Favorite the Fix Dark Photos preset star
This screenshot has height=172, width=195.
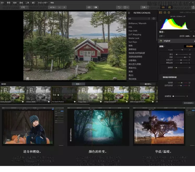pos(75,102)
